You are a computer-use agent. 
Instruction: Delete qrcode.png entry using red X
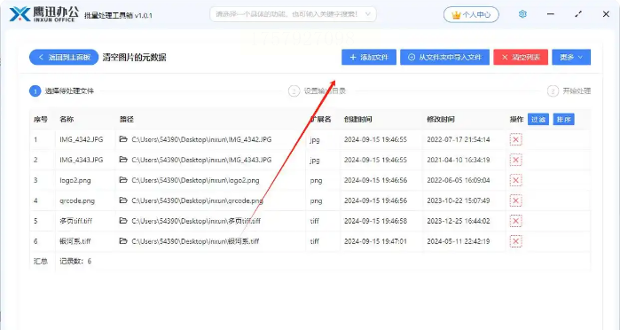tap(515, 200)
